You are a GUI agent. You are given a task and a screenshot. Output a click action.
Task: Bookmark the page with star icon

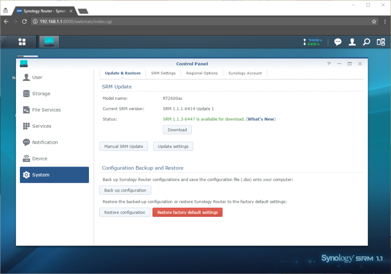(x=374, y=21)
